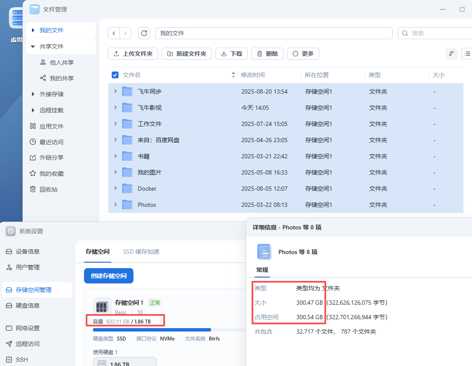Switch view with the list view icon
The image size is (472, 366).
(467, 54)
